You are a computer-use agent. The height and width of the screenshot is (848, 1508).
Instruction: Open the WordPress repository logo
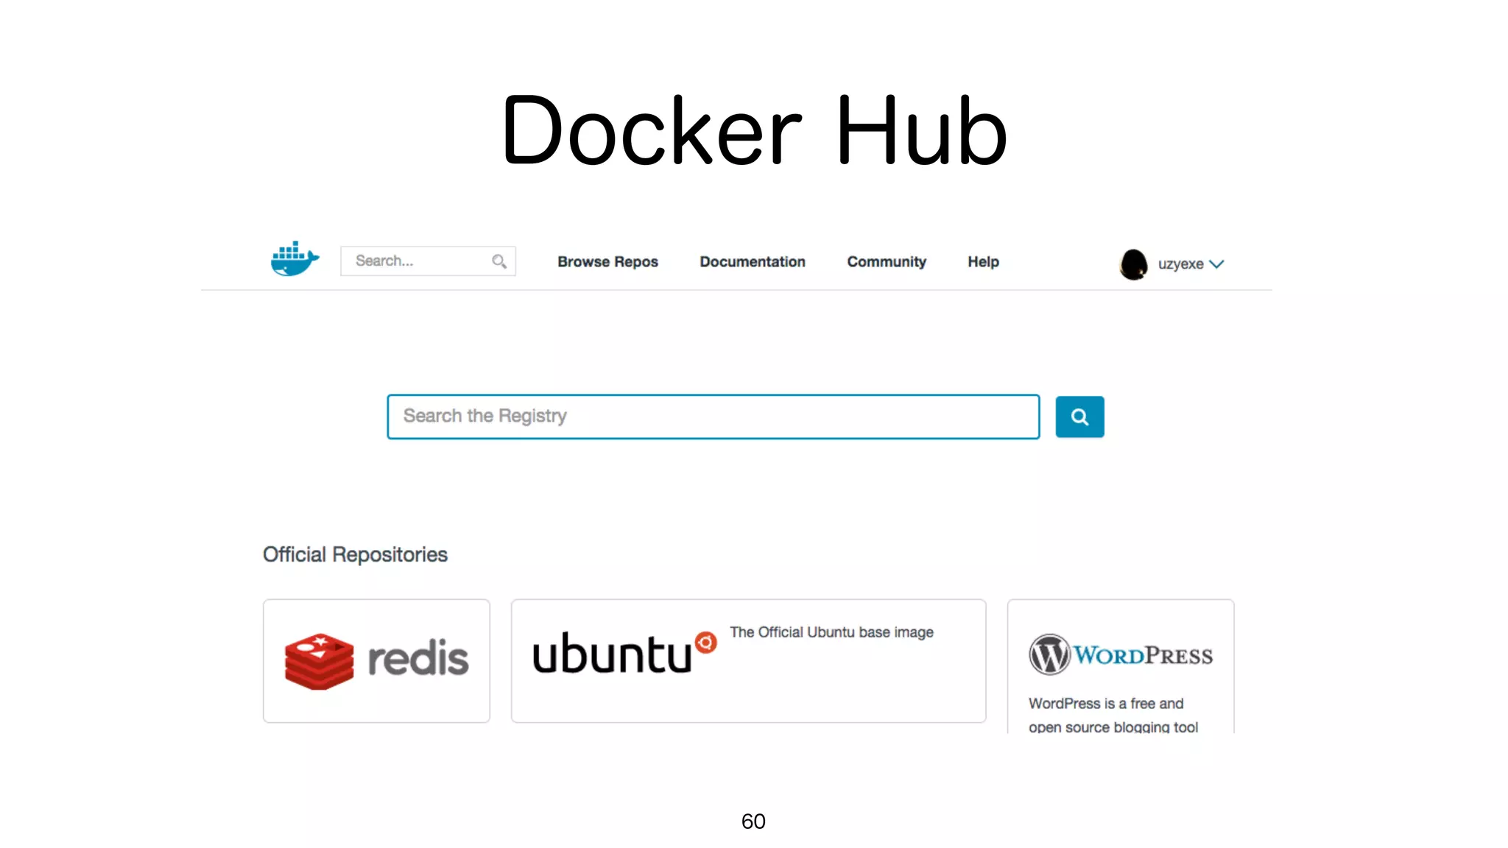(1121, 654)
